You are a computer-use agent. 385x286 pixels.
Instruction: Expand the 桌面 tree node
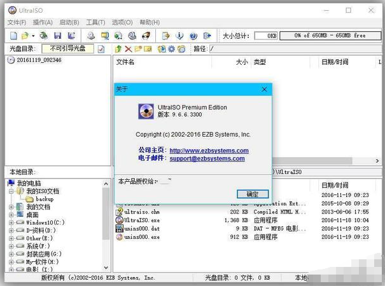click(x=11, y=215)
